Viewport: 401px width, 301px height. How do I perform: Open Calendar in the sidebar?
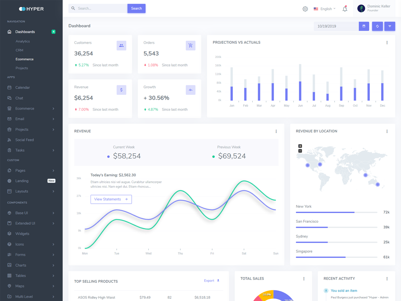[22, 88]
